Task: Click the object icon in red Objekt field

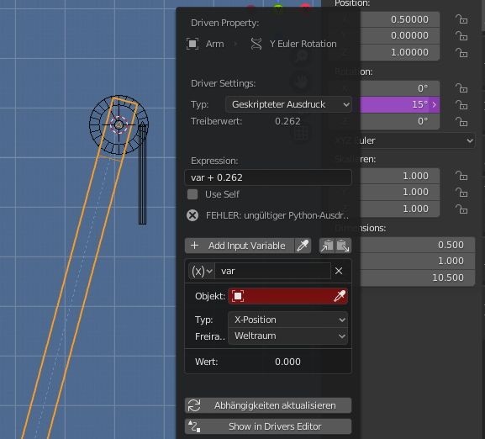Action: [x=238, y=296]
